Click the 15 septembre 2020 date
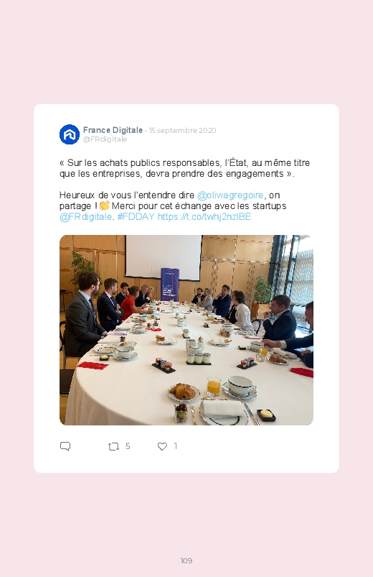Viewport: 373px width, 577px height. point(183,130)
